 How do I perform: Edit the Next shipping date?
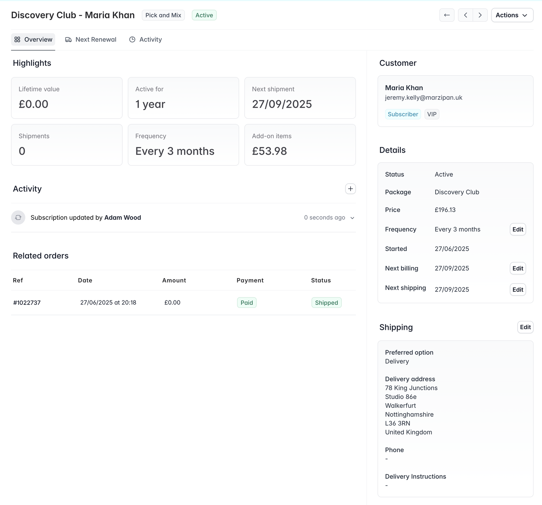[x=518, y=290]
